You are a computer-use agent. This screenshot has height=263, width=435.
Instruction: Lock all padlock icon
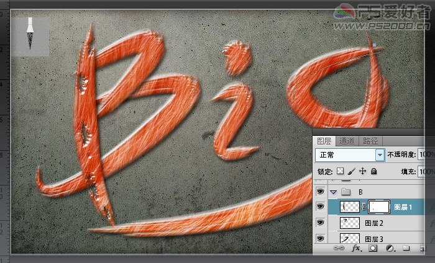(x=374, y=171)
